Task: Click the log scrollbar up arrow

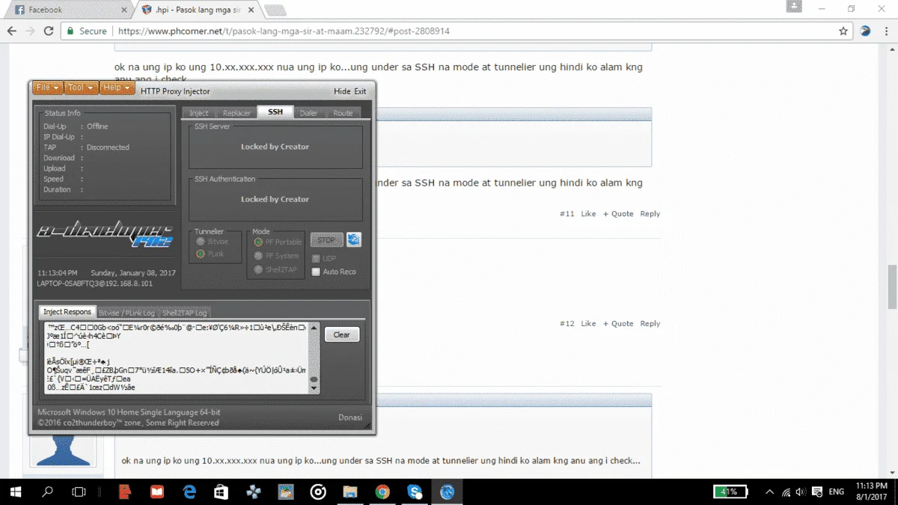Action: [x=314, y=328]
